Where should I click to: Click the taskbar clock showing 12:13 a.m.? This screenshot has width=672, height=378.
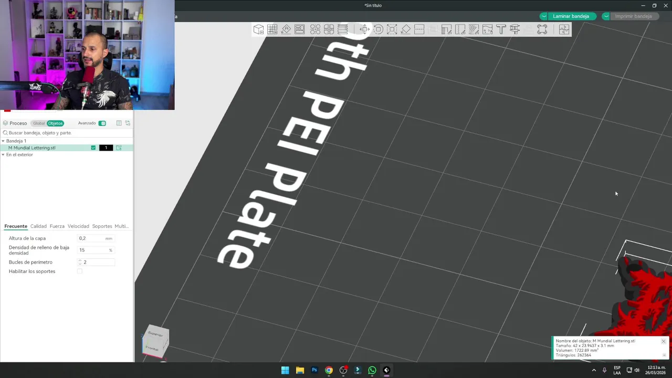click(x=655, y=370)
